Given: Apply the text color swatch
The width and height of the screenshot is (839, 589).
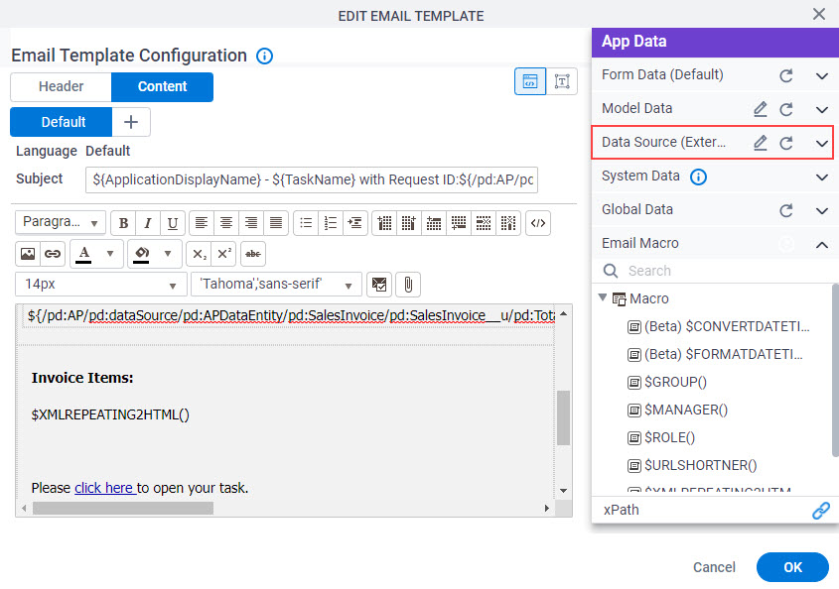Looking at the screenshot, I should click(84, 254).
